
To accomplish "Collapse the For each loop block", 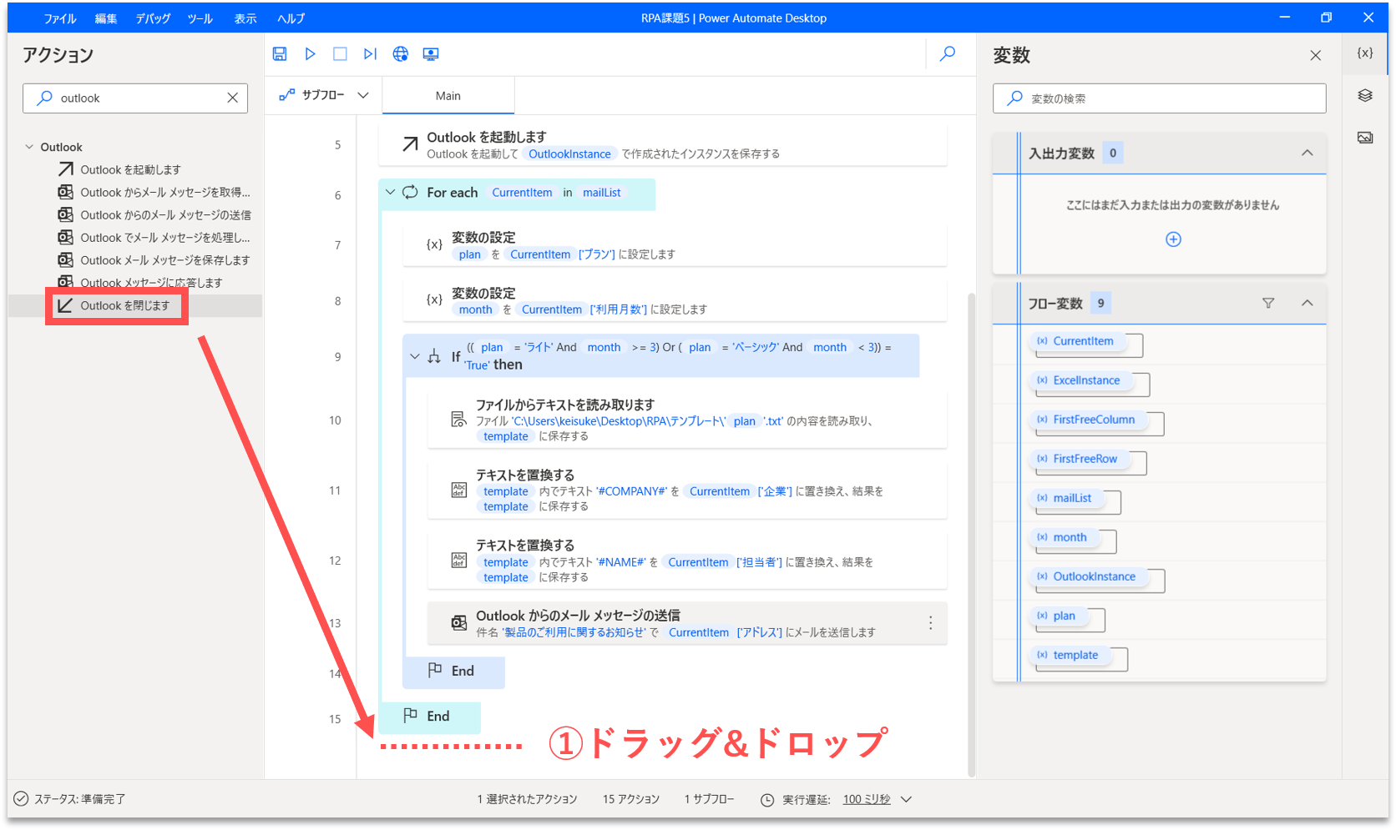I will [390, 193].
